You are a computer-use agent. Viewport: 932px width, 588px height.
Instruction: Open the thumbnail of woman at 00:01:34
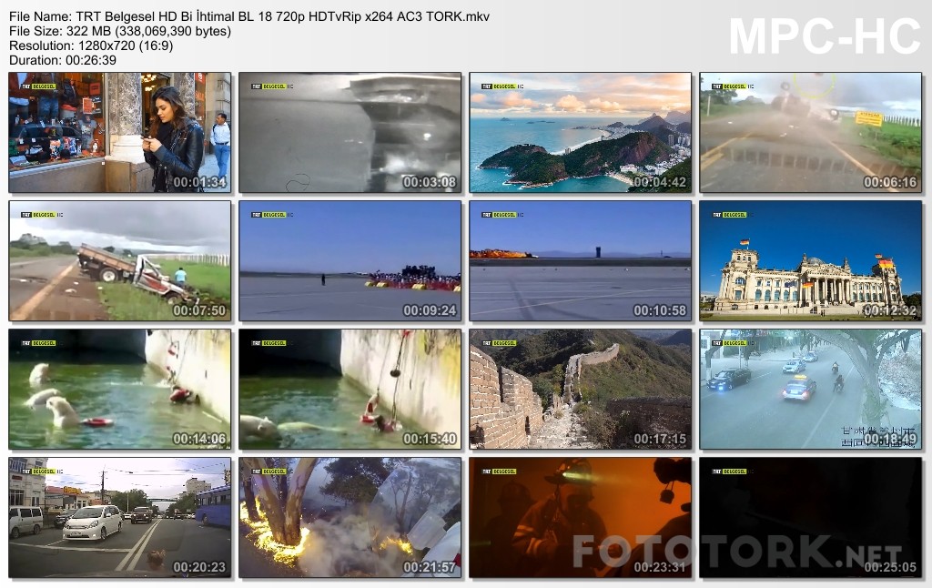[120, 133]
